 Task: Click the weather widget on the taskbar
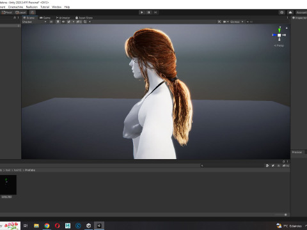289,226
